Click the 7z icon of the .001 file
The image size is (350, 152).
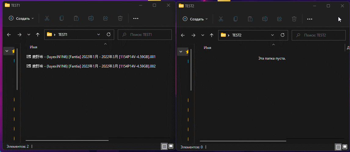(x=29, y=57)
